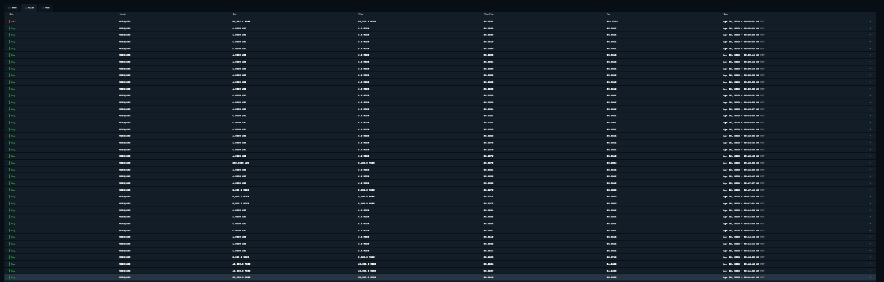884x282 pixels.
Task: Select the Filled tab
Action: tap(29, 8)
